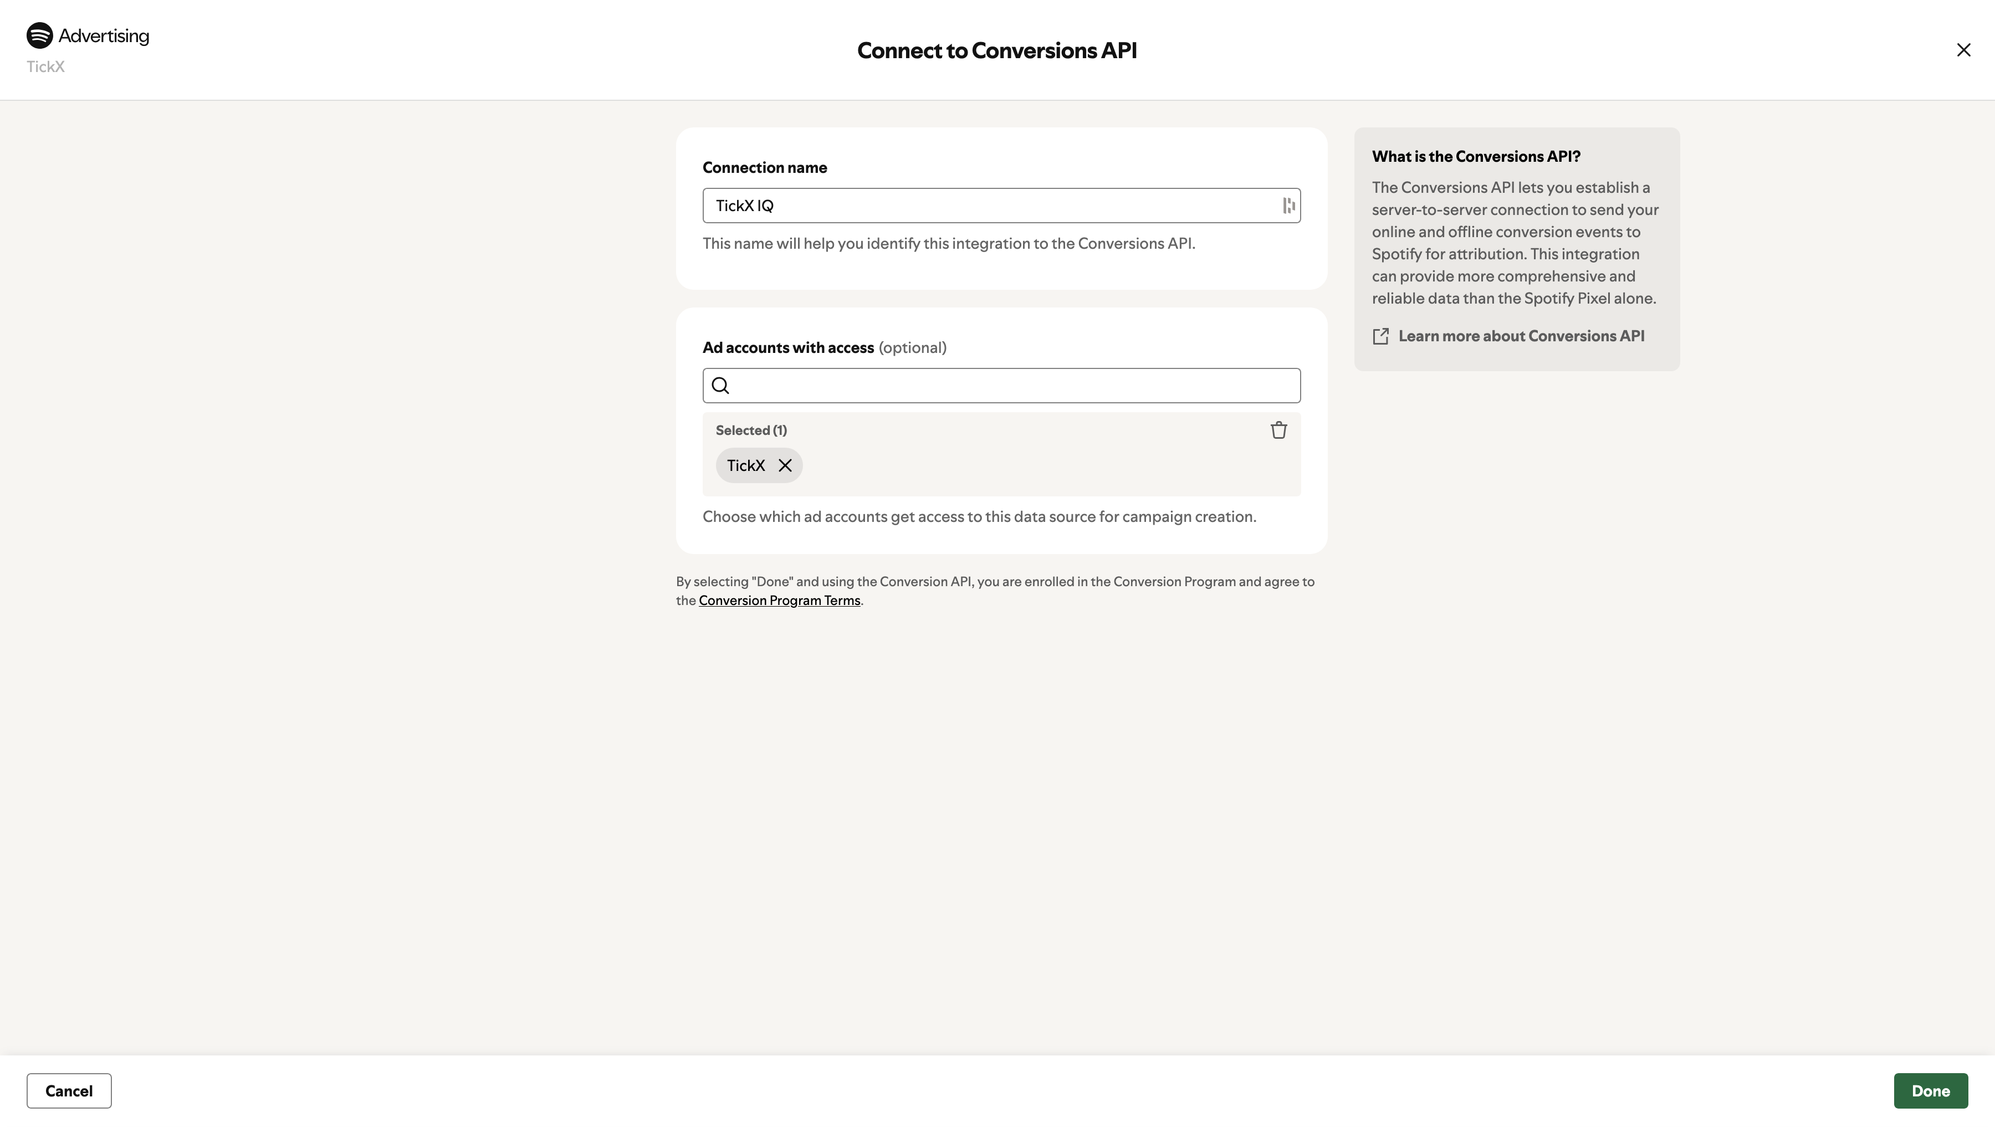Remove TickX chip using its X icon
The image size is (1995, 1128).
[785, 465]
